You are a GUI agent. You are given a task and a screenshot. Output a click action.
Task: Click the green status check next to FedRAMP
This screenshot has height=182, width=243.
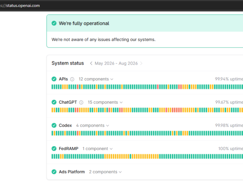pos(54,149)
